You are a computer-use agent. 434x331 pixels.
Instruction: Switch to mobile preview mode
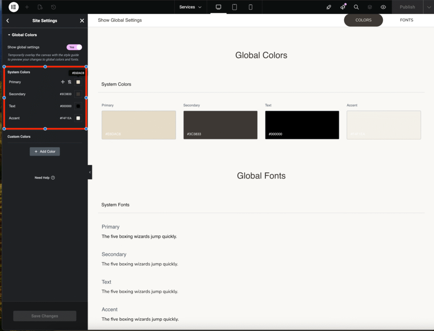click(250, 7)
